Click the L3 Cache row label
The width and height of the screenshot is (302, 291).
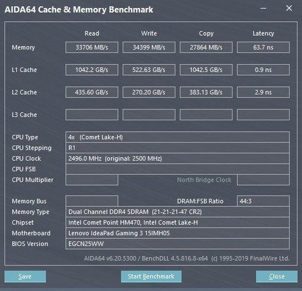pos(24,115)
